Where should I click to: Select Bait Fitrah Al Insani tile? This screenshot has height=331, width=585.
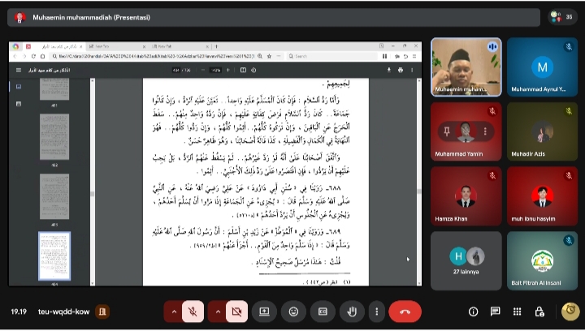(x=542, y=260)
